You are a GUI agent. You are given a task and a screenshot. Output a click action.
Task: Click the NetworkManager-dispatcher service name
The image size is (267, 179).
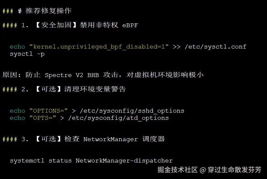[124, 161]
